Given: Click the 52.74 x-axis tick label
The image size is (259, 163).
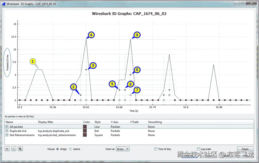Looking at the screenshot, I should click(152, 107).
